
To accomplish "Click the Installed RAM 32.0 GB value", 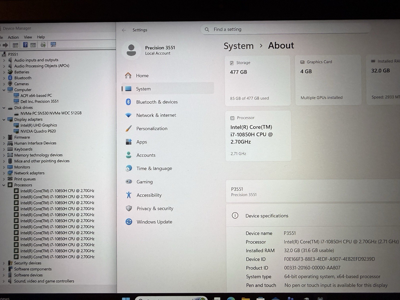I will tap(309, 250).
